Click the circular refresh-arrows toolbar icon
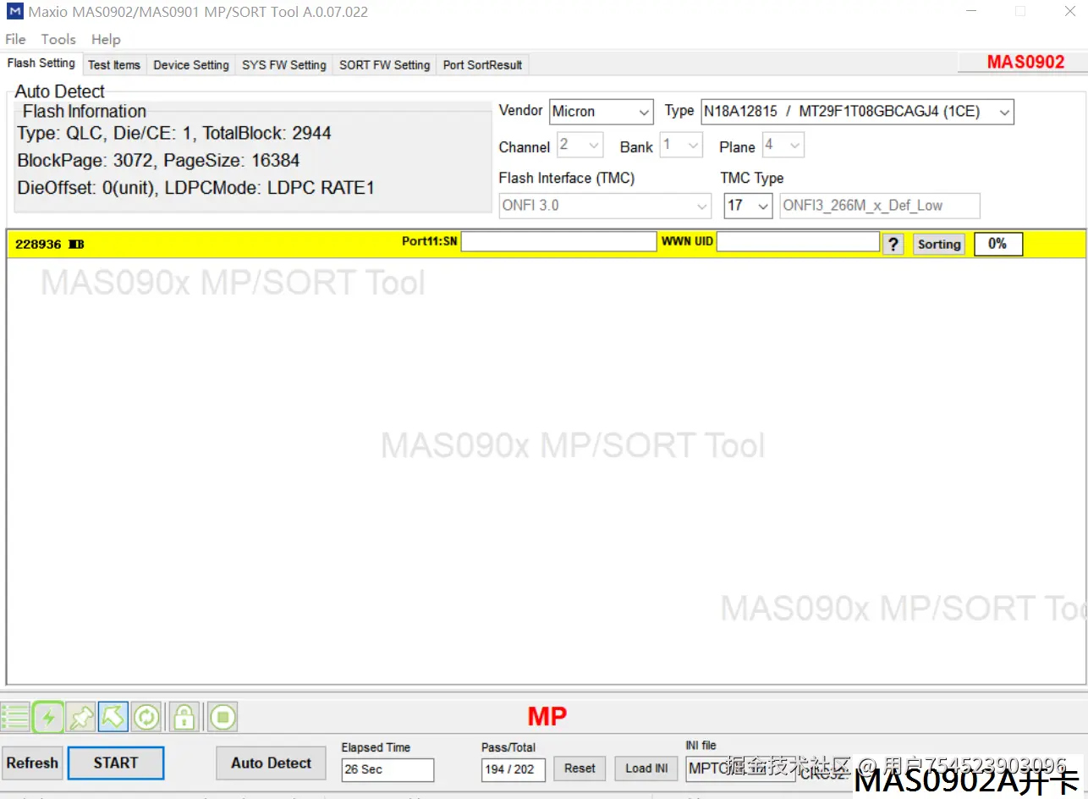The height and width of the screenshot is (799, 1088). coord(146,717)
